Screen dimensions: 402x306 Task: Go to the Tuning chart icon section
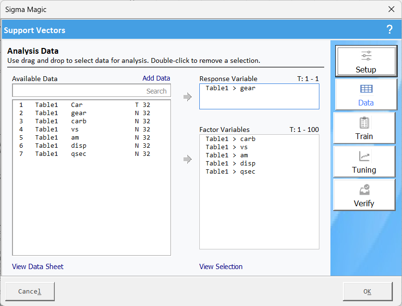pyautogui.click(x=364, y=162)
